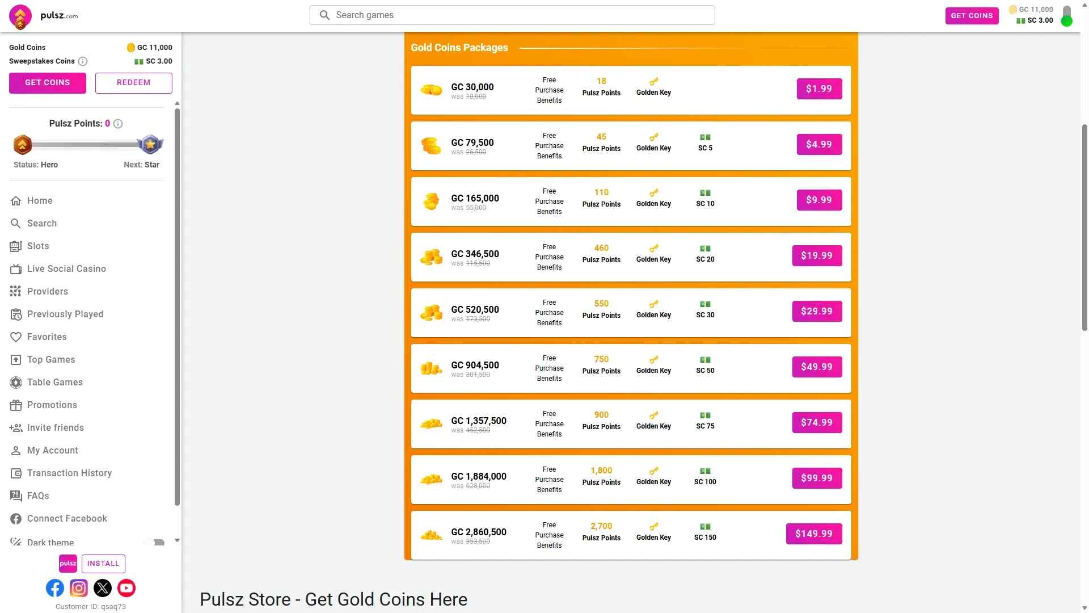Click Free Purchase Benefits in GC 165,000 row

(x=549, y=201)
